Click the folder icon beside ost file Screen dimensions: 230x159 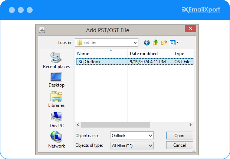(x=80, y=43)
